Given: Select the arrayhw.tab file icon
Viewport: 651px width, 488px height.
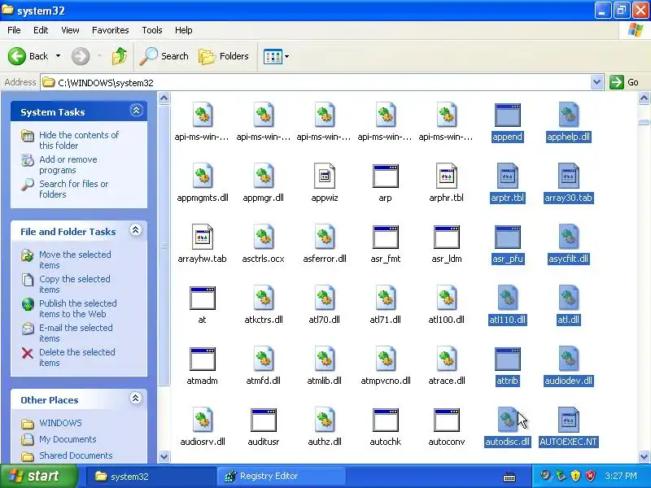Looking at the screenshot, I should (202, 237).
